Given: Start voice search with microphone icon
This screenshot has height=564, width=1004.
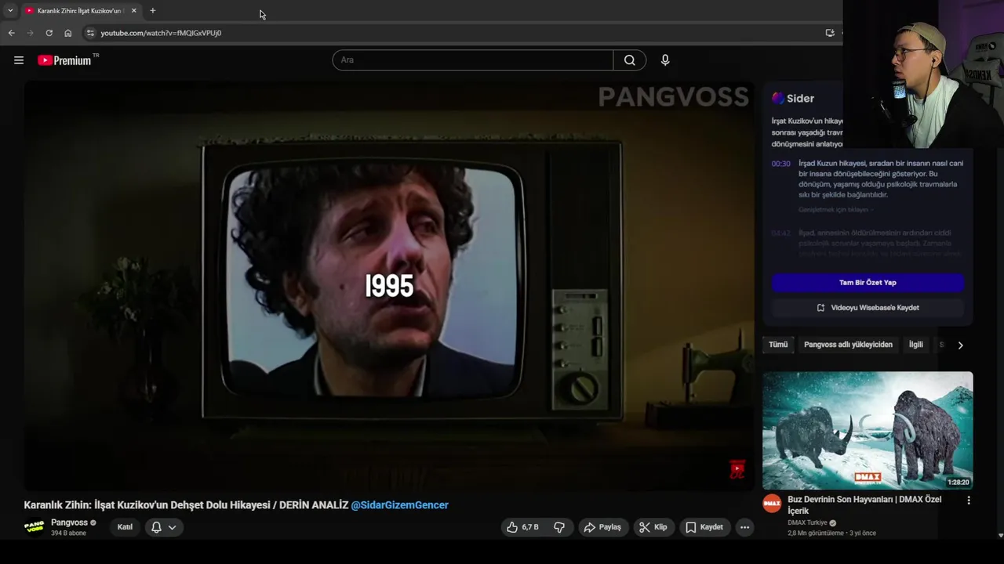Looking at the screenshot, I should [665, 60].
